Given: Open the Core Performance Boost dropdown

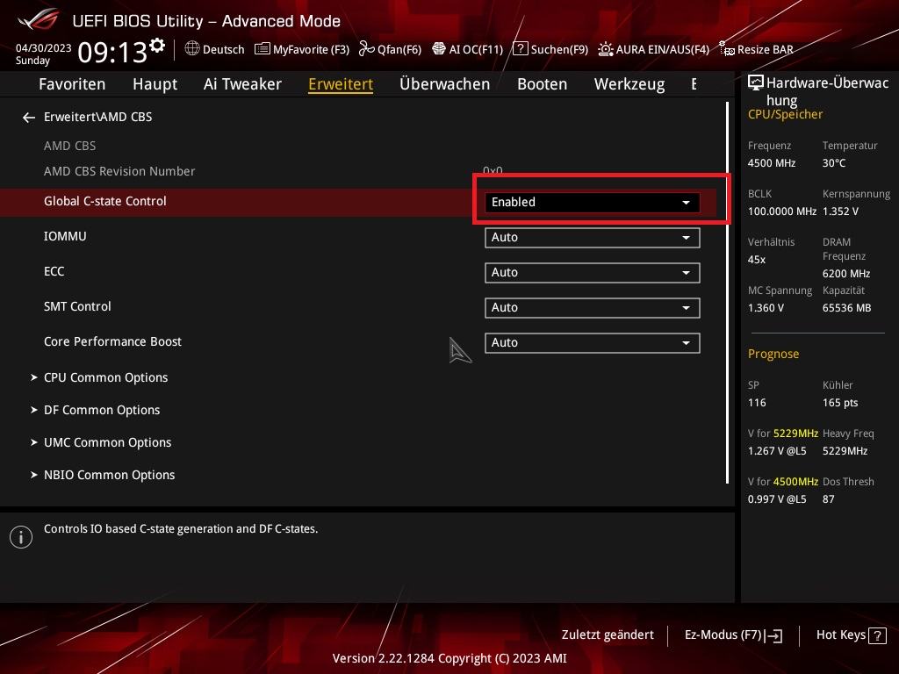Looking at the screenshot, I should click(x=592, y=343).
